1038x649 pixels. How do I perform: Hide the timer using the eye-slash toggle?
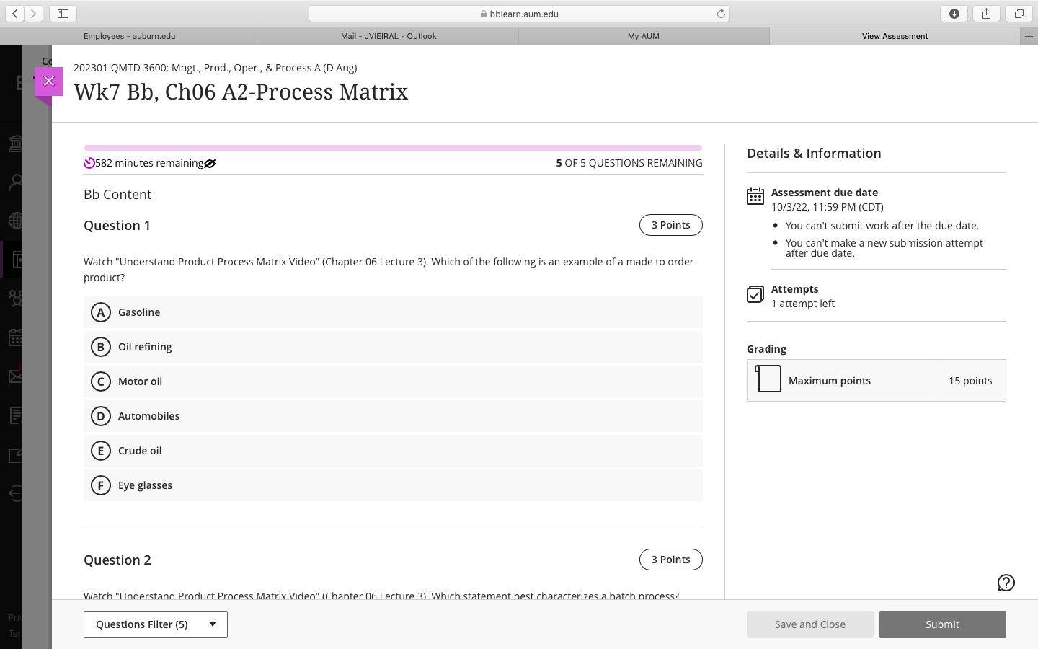pos(209,163)
